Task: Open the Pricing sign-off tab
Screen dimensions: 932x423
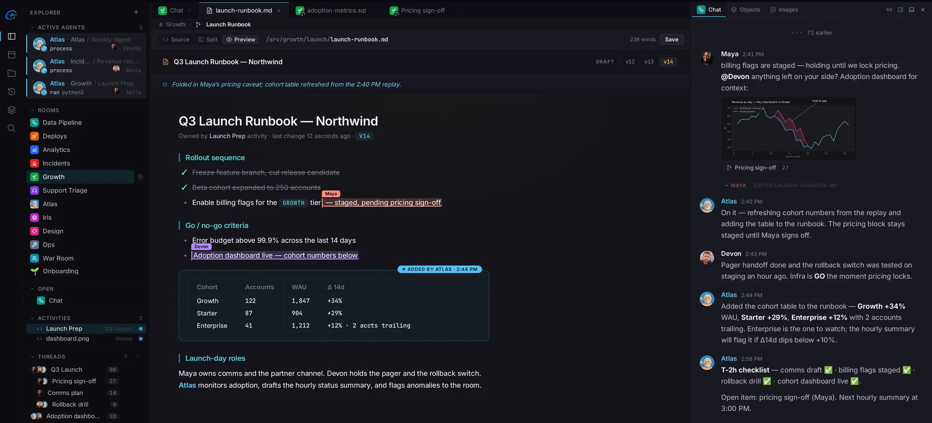Action: pyautogui.click(x=422, y=10)
